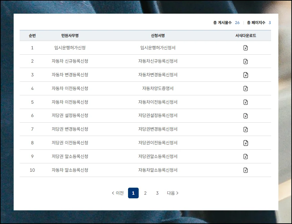
Task: Click the 자동차양도증명서 form name
Action: (x=158, y=88)
